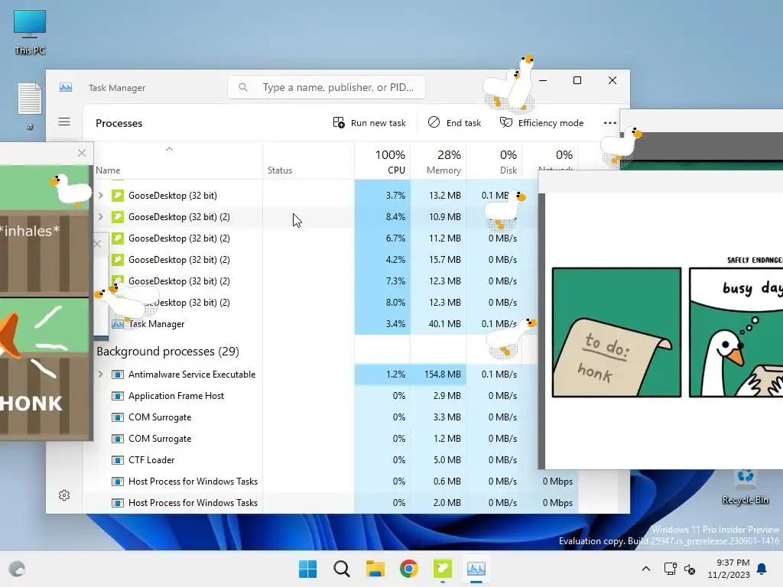Sort processes by the CPU column
The image size is (783, 587).
[382, 161]
